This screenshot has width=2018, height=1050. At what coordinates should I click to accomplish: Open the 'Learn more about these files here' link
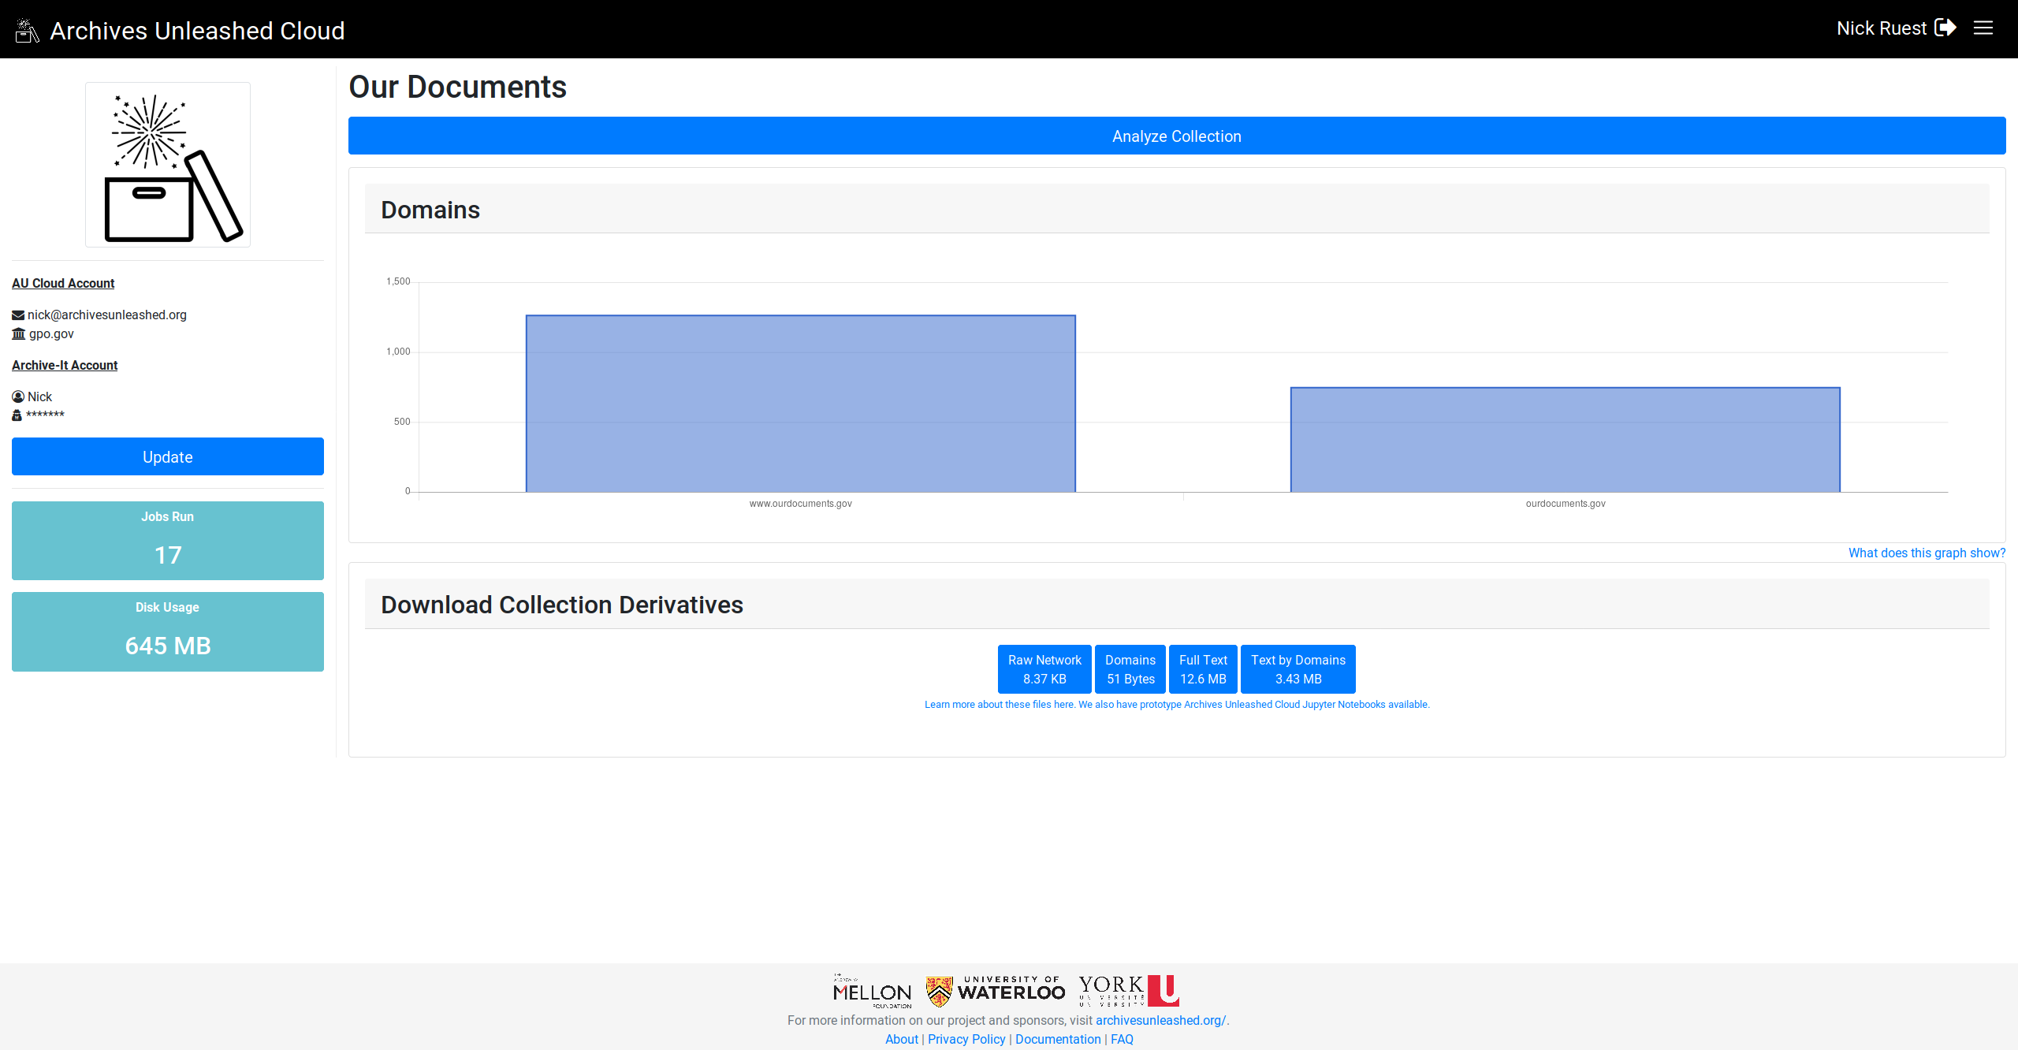click(x=1000, y=705)
